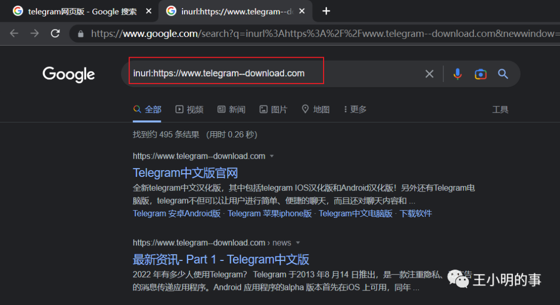Viewport: 560px width, 305px height.
Task: Open the Telegram中文电脑版 sitelink
Action: pos(356,214)
